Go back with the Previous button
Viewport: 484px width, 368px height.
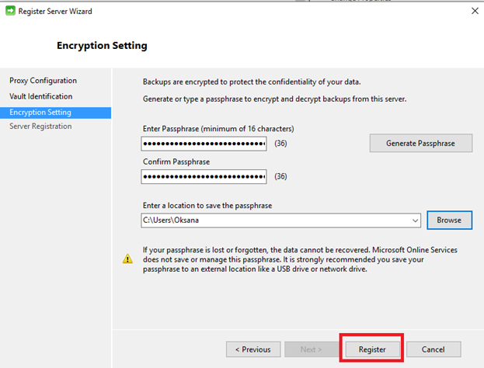click(253, 349)
